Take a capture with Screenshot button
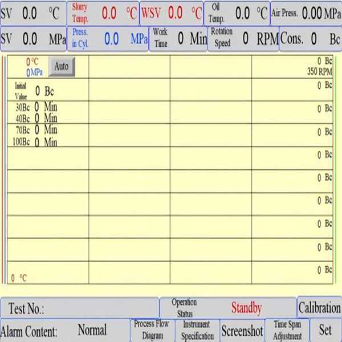 [242, 331]
